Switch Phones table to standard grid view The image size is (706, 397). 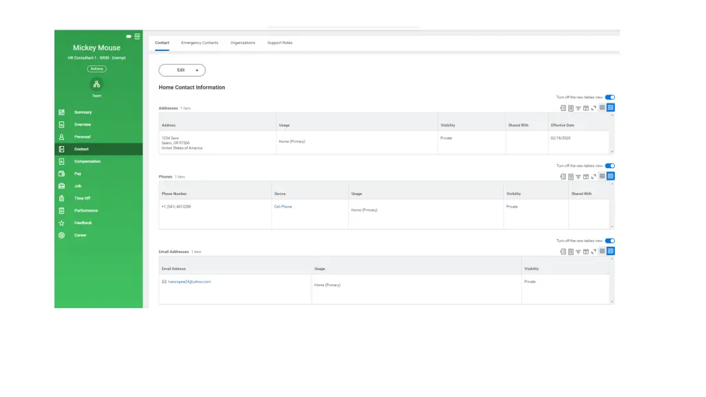click(611, 176)
